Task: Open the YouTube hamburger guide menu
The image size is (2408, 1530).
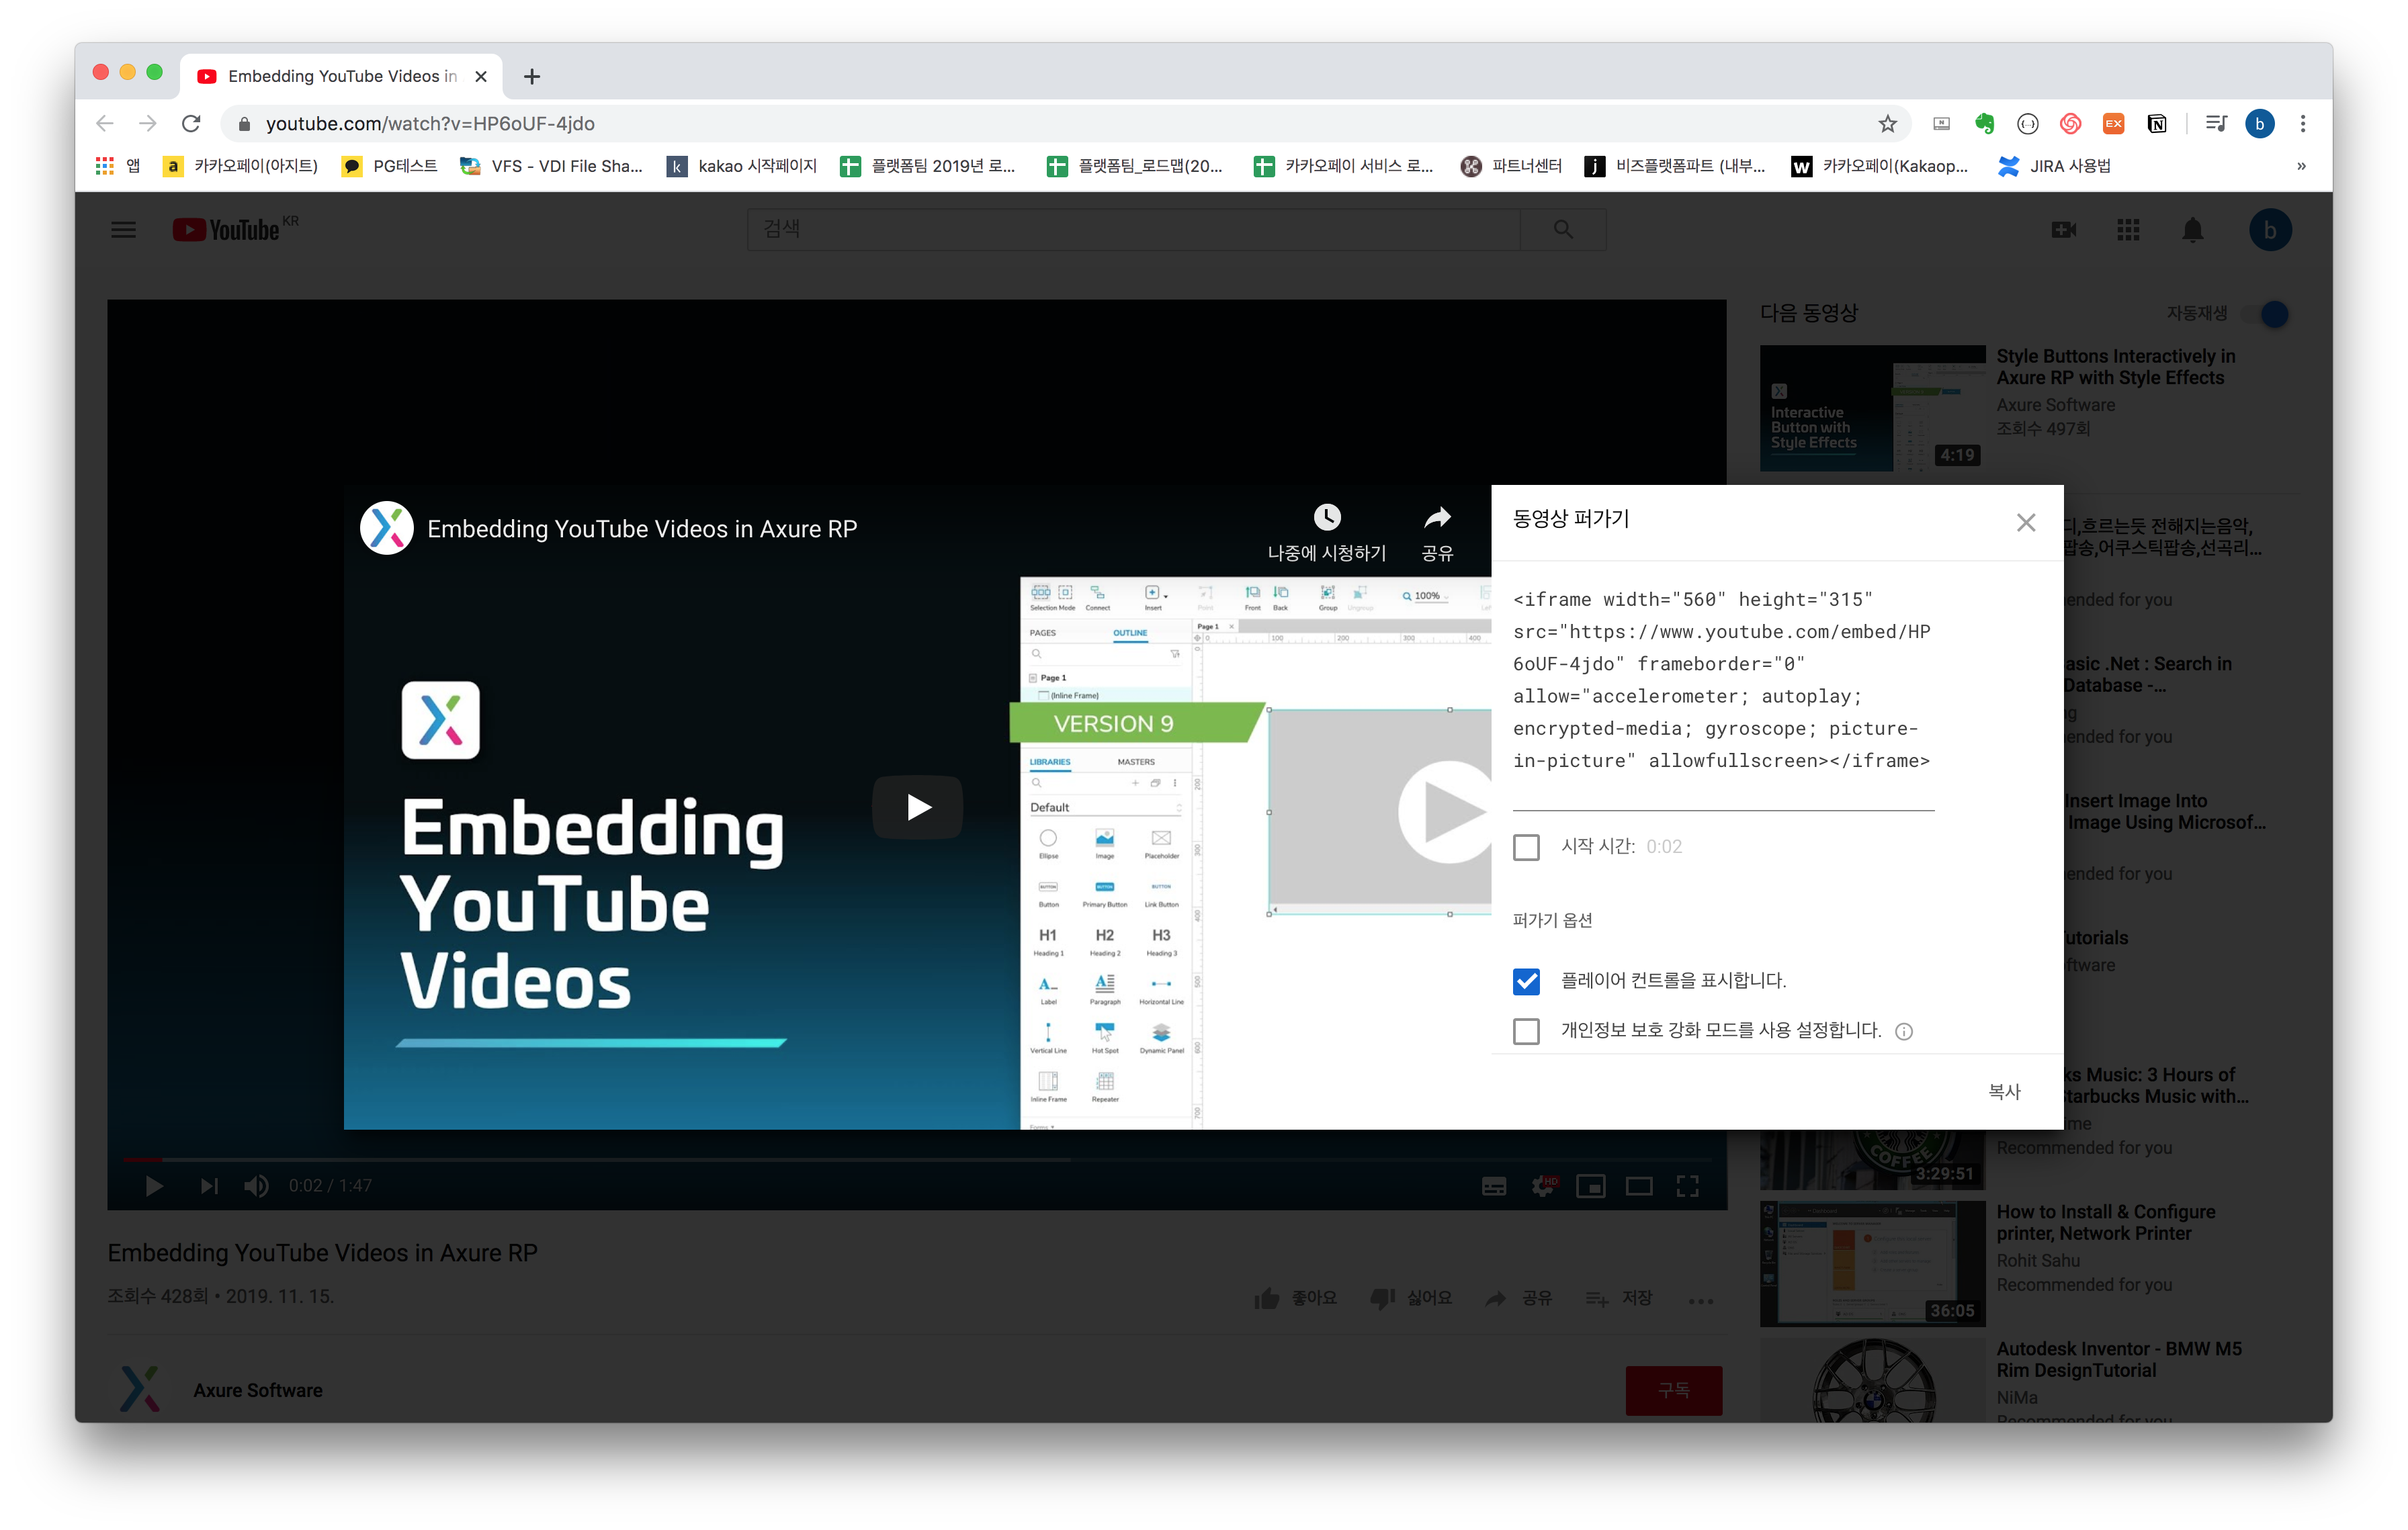Action: coord(123,231)
